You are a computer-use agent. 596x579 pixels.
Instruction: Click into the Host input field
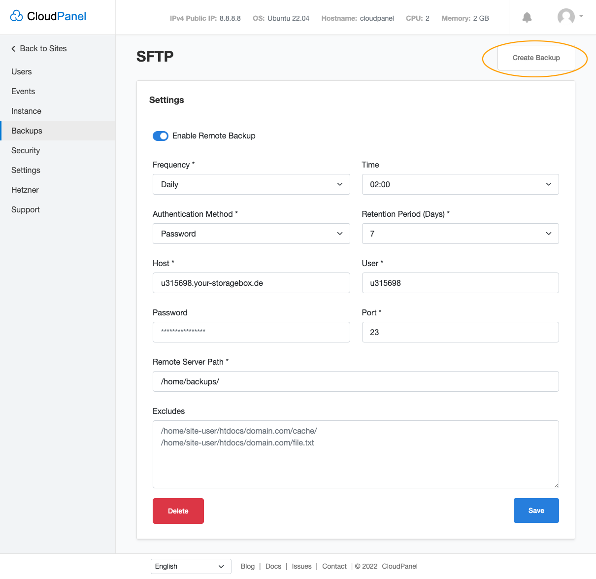(251, 283)
